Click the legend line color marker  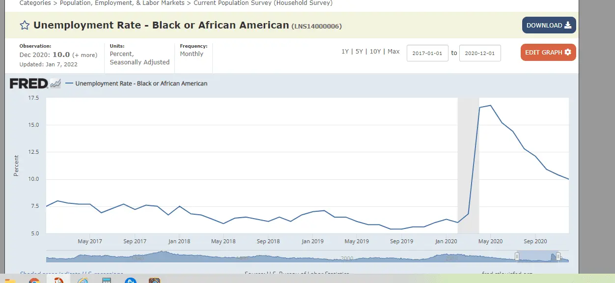tap(69, 84)
